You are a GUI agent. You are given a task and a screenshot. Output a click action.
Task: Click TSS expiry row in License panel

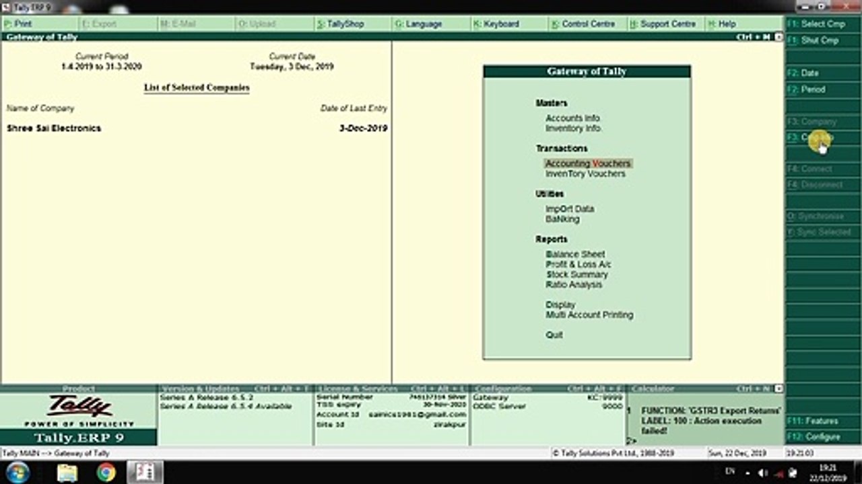(391, 405)
